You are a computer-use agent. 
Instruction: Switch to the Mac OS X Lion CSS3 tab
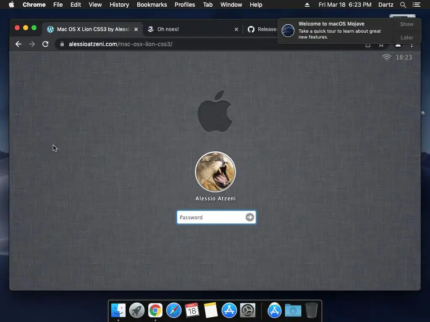point(92,29)
